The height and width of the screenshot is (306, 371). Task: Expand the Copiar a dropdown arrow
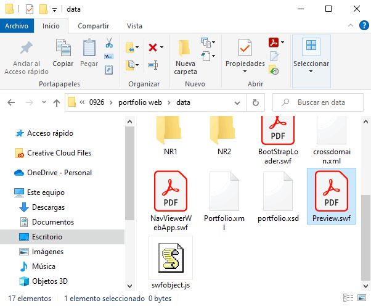[x=137, y=65]
